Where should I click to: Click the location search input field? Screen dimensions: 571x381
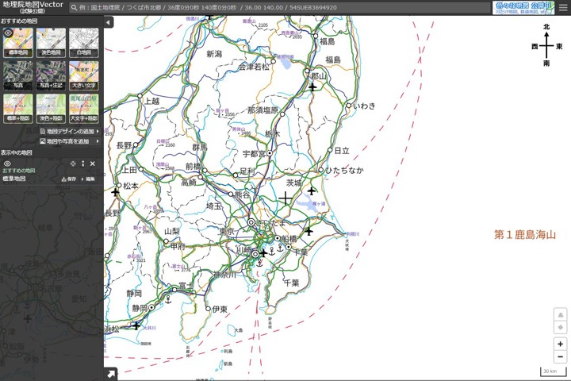pyautogui.click(x=278, y=8)
